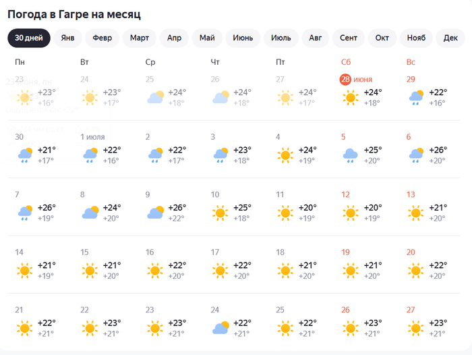Open the 1 июля day forecast

tap(92, 137)
